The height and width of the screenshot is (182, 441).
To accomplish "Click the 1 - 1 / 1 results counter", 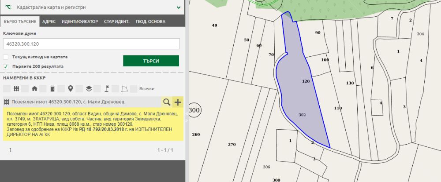I will coord(165,150).
